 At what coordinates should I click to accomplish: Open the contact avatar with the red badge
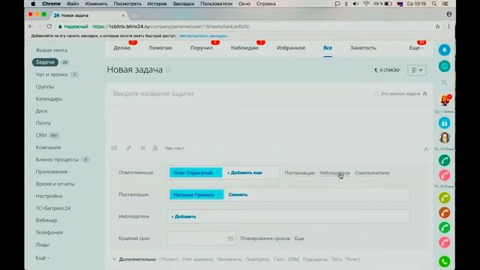[445, 100]
